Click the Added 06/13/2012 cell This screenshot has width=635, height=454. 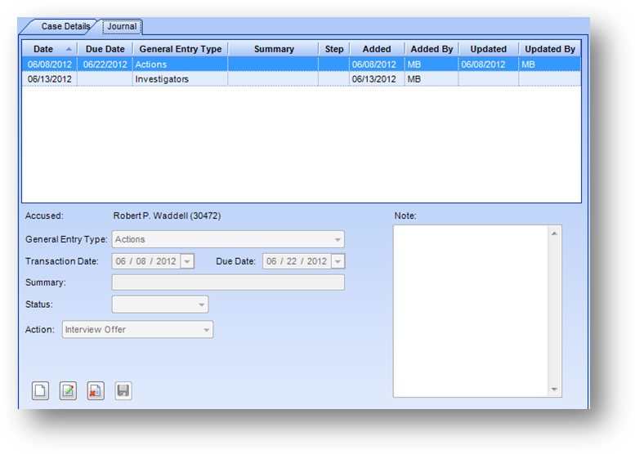click(x=377, y=79)
